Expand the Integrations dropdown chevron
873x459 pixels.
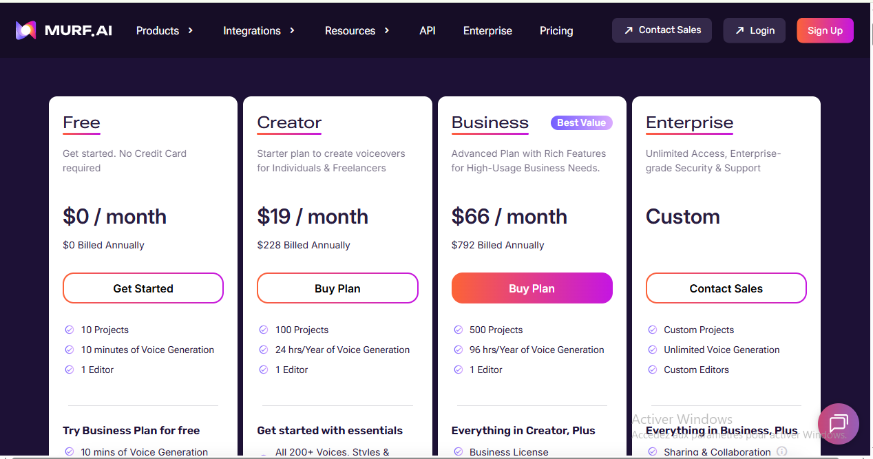pyautogui.click(x=292, y=30)
